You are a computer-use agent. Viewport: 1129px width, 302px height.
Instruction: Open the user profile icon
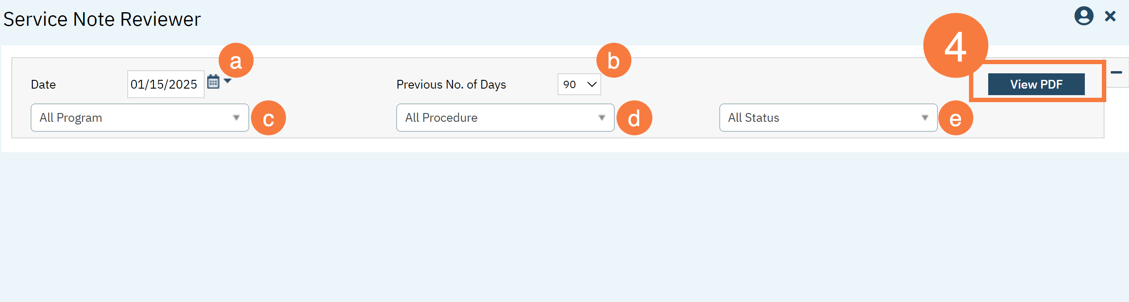pos(1084,16)
